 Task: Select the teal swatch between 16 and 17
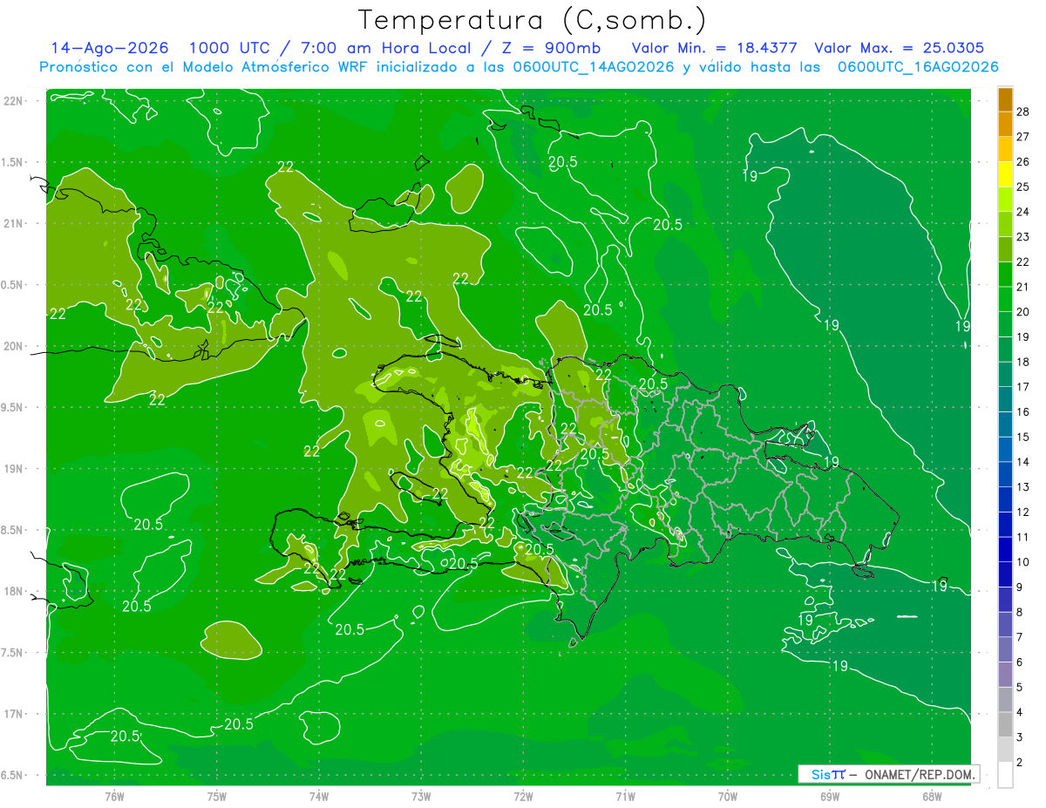pos(1005,399)
